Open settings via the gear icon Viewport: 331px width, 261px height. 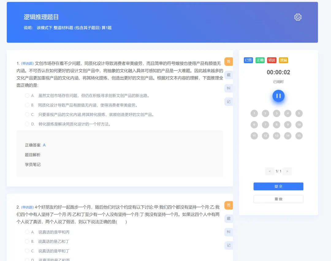click(x=298, y=17)
